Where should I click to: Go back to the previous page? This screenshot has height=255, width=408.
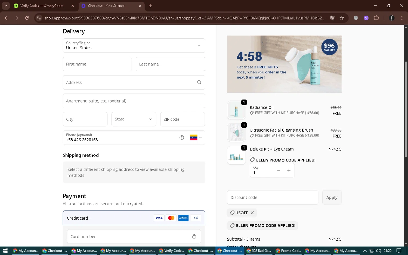pyautogui.click(x=6, y=18)
